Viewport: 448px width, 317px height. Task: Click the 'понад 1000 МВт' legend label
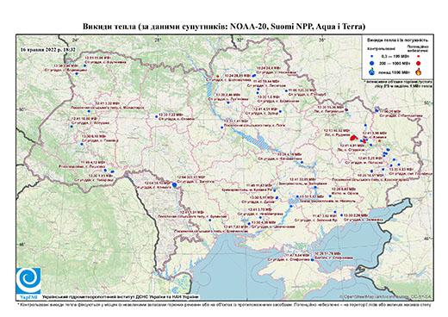(395, 71)
